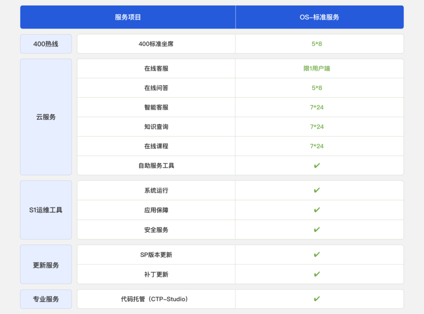Click the checkmark in the 自助服务工具 row

(317, 166)
